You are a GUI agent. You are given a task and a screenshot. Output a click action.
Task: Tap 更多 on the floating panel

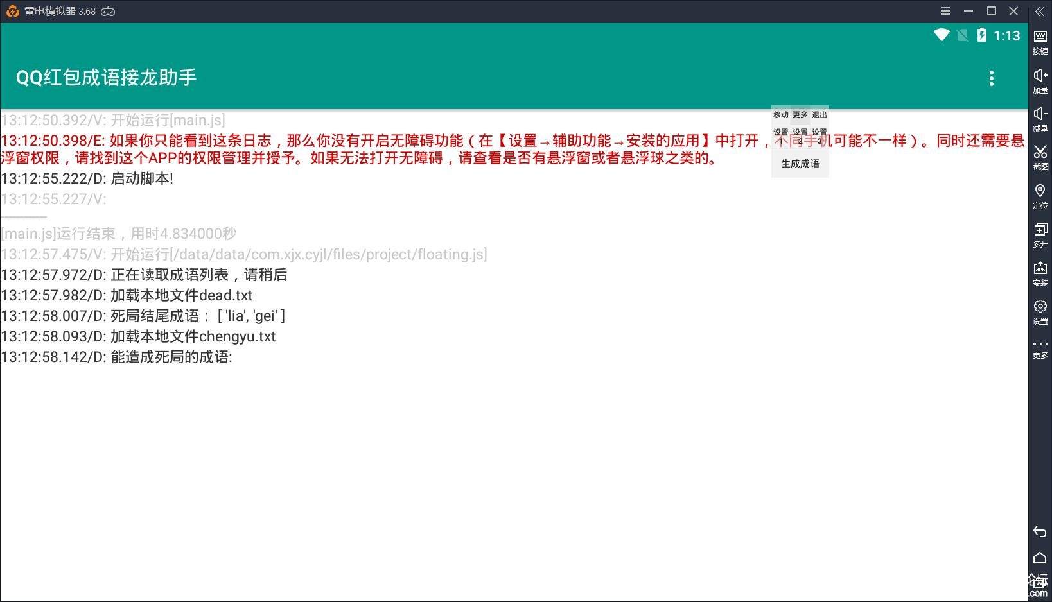(x=800, y=115)
